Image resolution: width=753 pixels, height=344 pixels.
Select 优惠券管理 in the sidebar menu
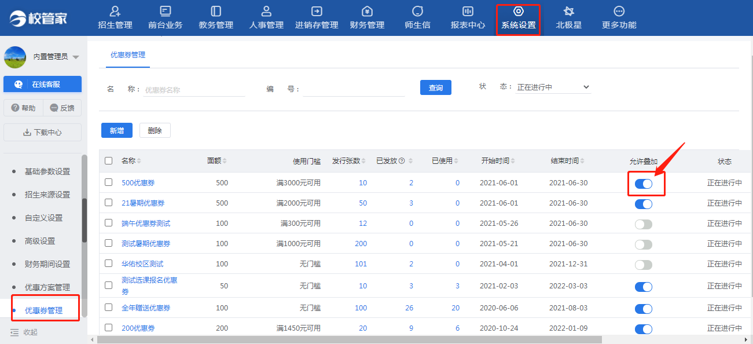coord(43,310)
